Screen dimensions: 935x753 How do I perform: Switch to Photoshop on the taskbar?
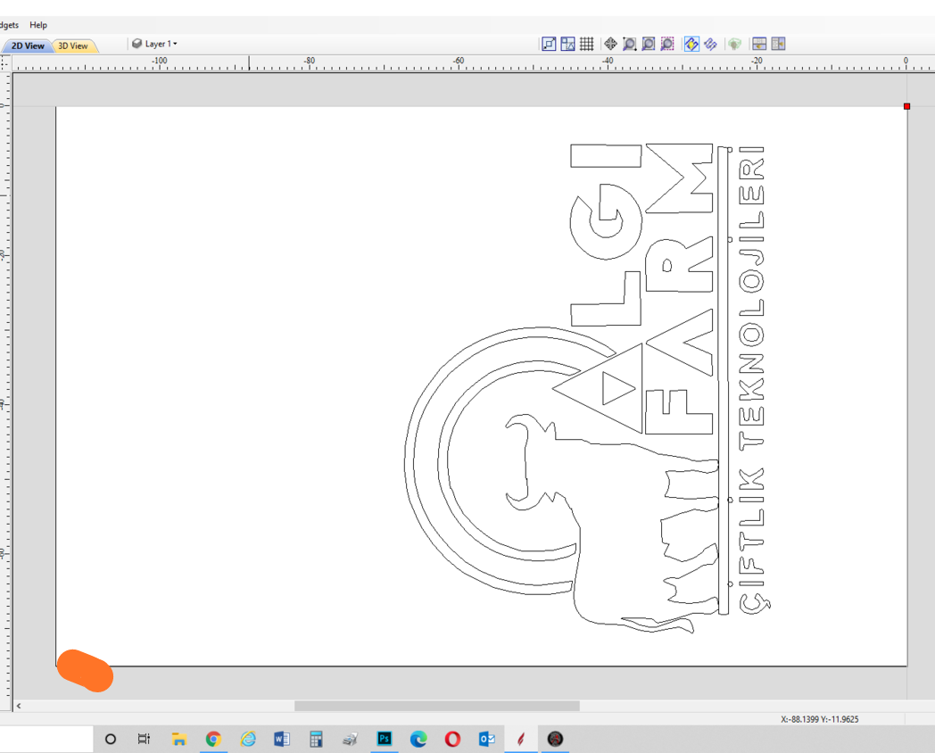[385, 740]
